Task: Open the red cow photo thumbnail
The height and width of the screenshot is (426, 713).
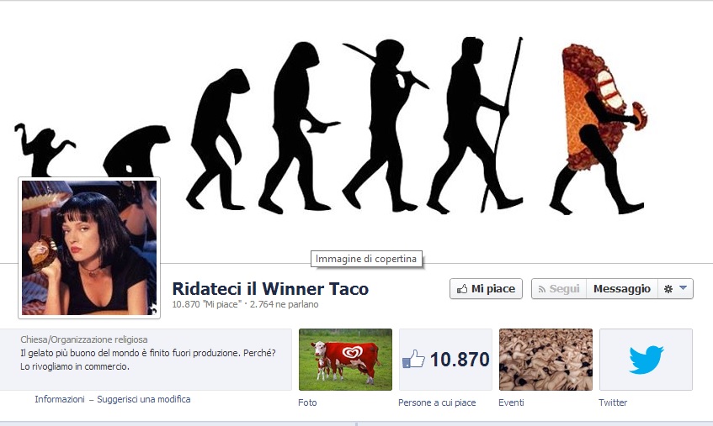Action: pyautogui.click(x=346, y=360)
